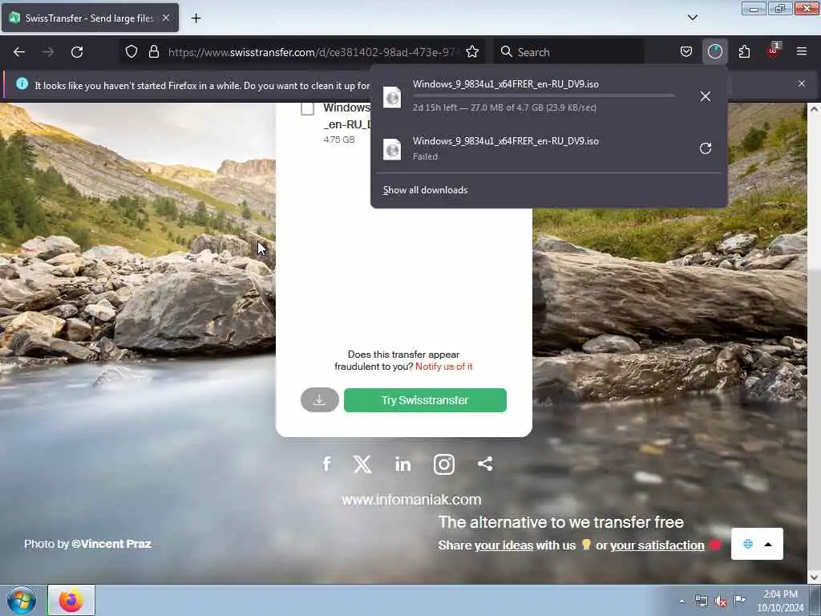
Task: Select the SwissTransfer tab
Action: pyautogui.click(x=90, y=18)
